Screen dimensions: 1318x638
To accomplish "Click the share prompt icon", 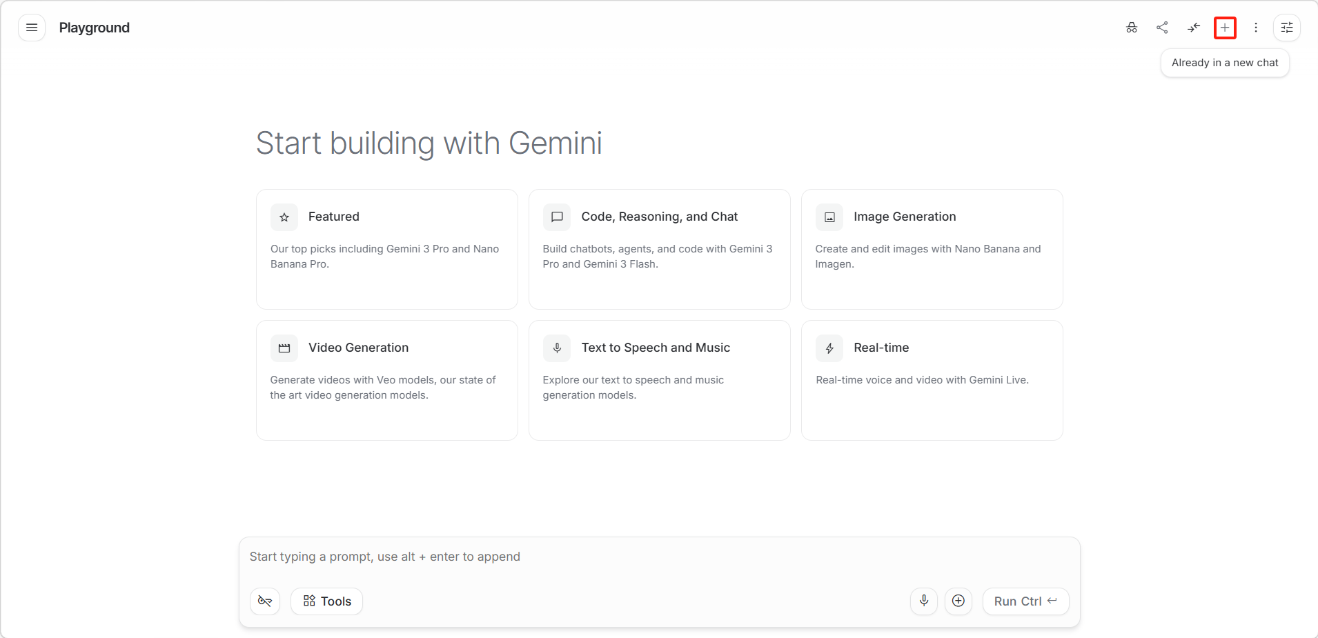I will [1163, 28].
